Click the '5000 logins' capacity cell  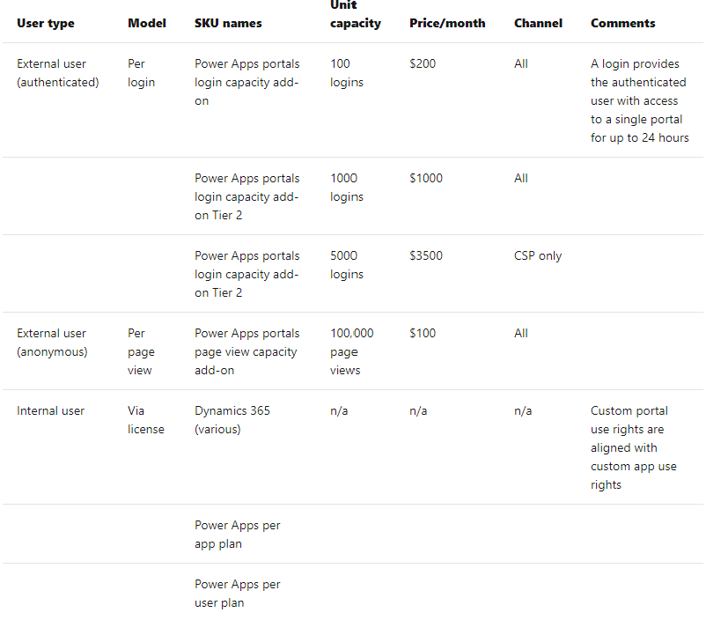[x=346, y=265]
